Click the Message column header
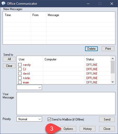Viewport: 118px width, 134px height. point(80,15)
